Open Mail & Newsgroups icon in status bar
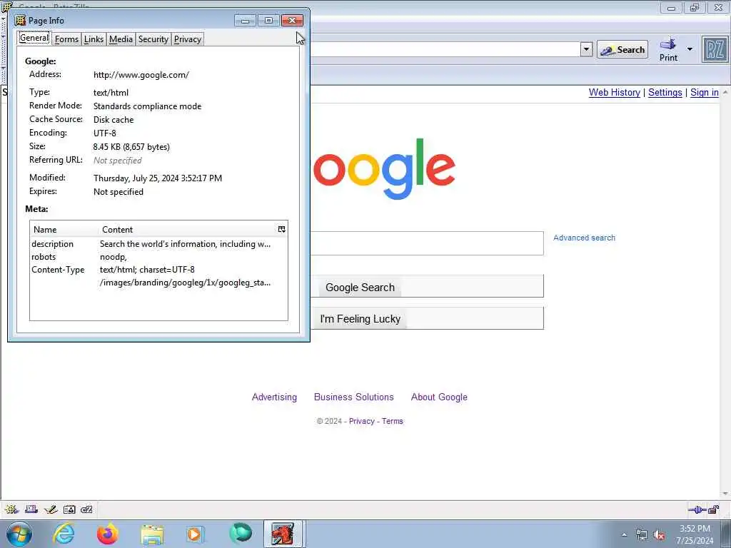This screenshot has height=548, width=731. coord(31,509)
